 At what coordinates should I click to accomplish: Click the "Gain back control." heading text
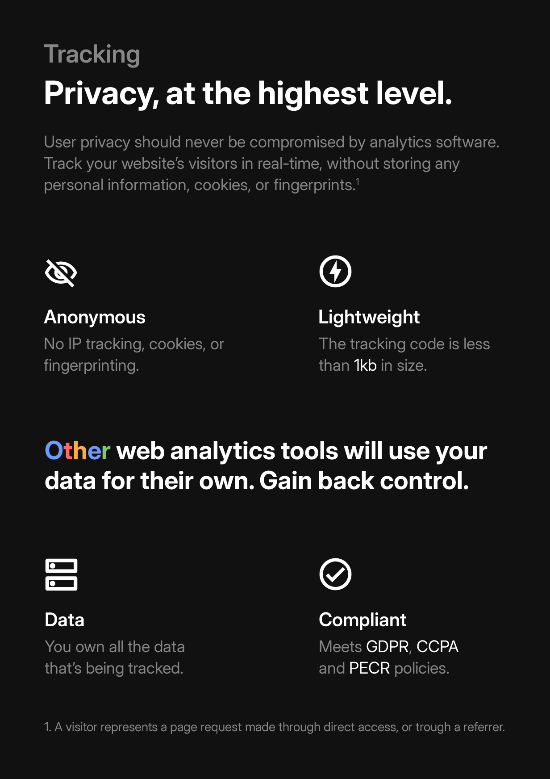point(364,481)
